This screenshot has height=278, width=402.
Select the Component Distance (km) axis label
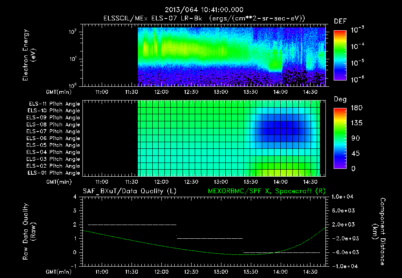click(379, 232)
